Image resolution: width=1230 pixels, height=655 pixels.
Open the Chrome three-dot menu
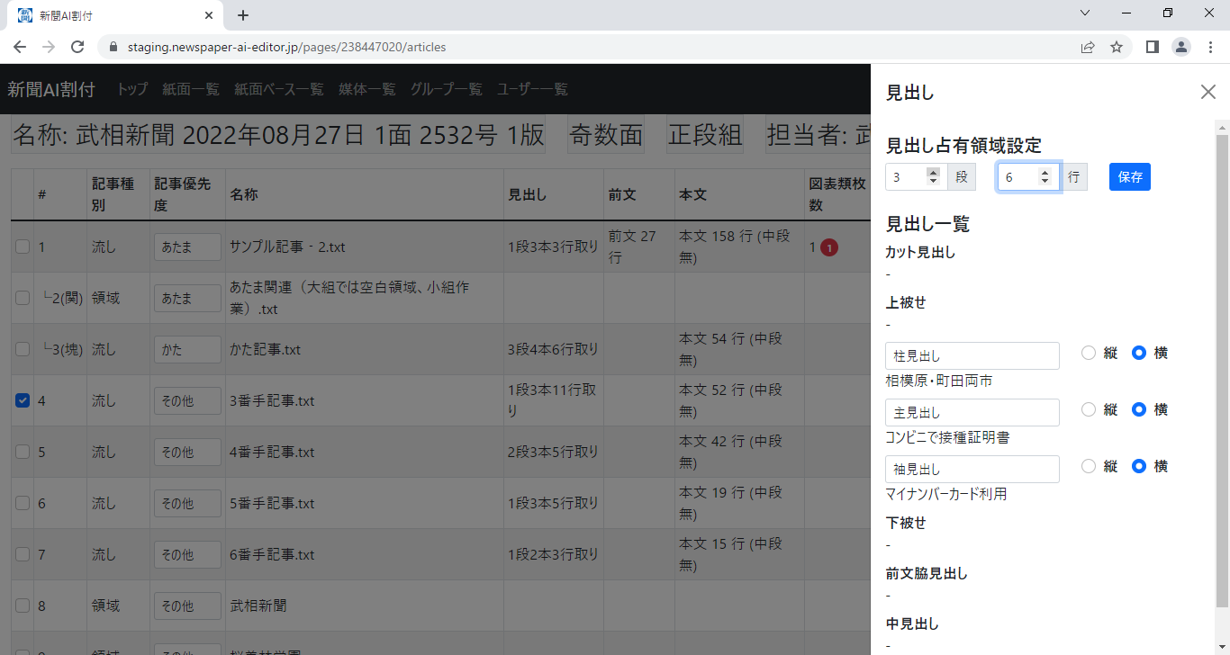pyautogui.click(x=1210, y=47)
